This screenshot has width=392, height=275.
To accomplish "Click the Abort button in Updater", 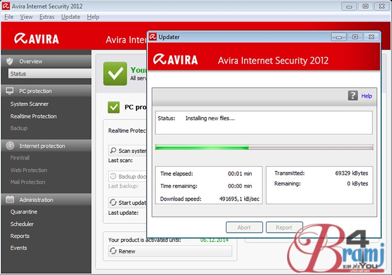I will coord(244,227).
